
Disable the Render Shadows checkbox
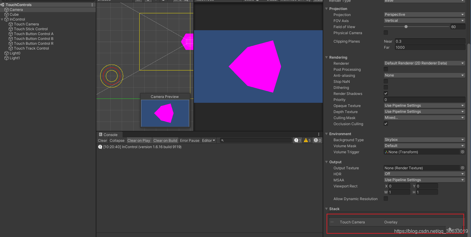(x=386, y=93)
